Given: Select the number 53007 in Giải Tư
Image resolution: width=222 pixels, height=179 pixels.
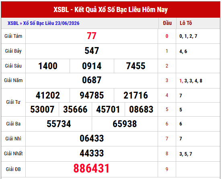Looking at the screenshot, I should tap(42, 109).
